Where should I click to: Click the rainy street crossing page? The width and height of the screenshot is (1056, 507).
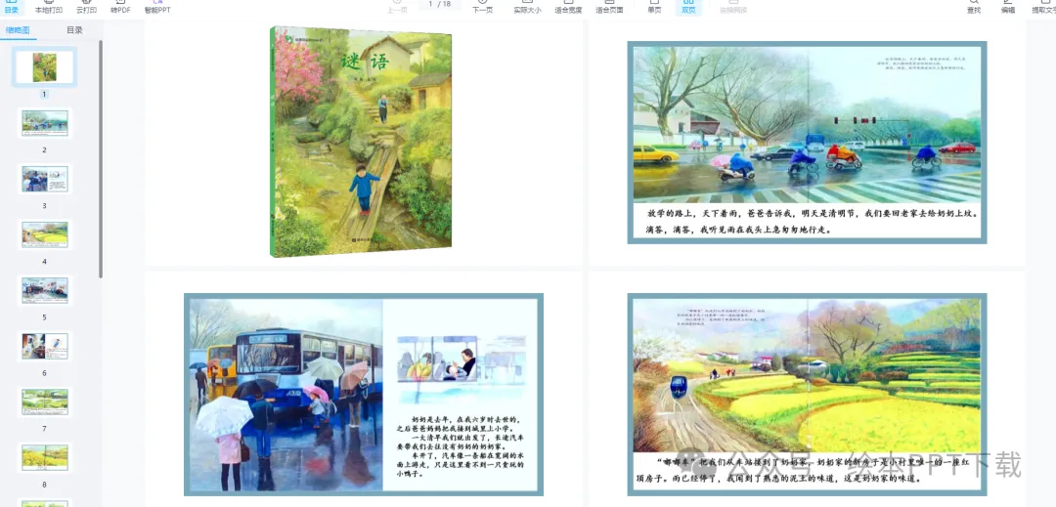click(807, 142)
